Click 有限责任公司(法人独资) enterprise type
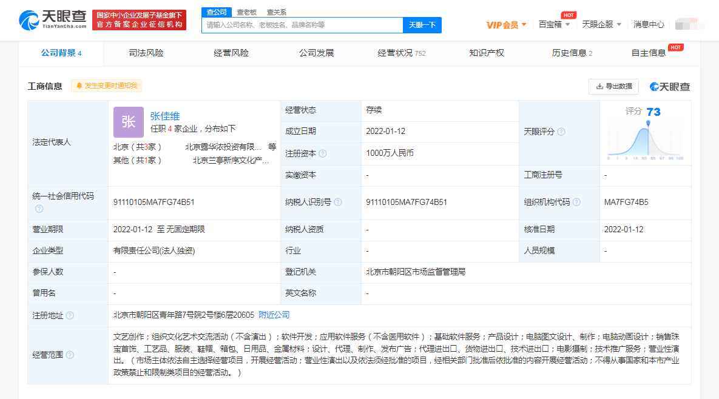The image size is (719, 399). pyautogui.click(x=154, y=251)
